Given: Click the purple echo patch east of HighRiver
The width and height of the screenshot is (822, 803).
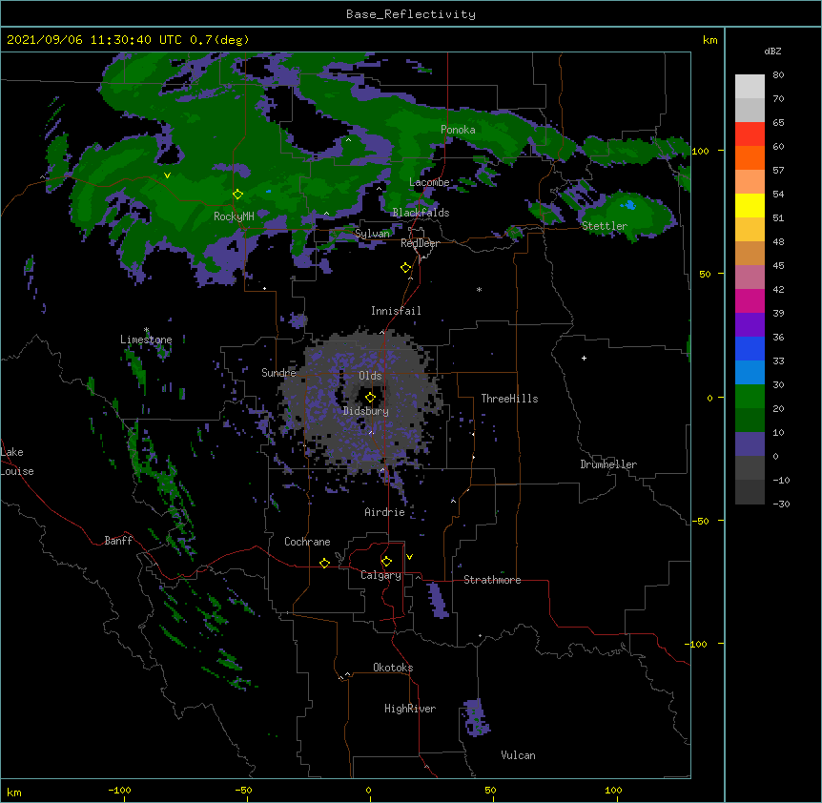Looking at the screenshot, I should [x=476, y=718].
